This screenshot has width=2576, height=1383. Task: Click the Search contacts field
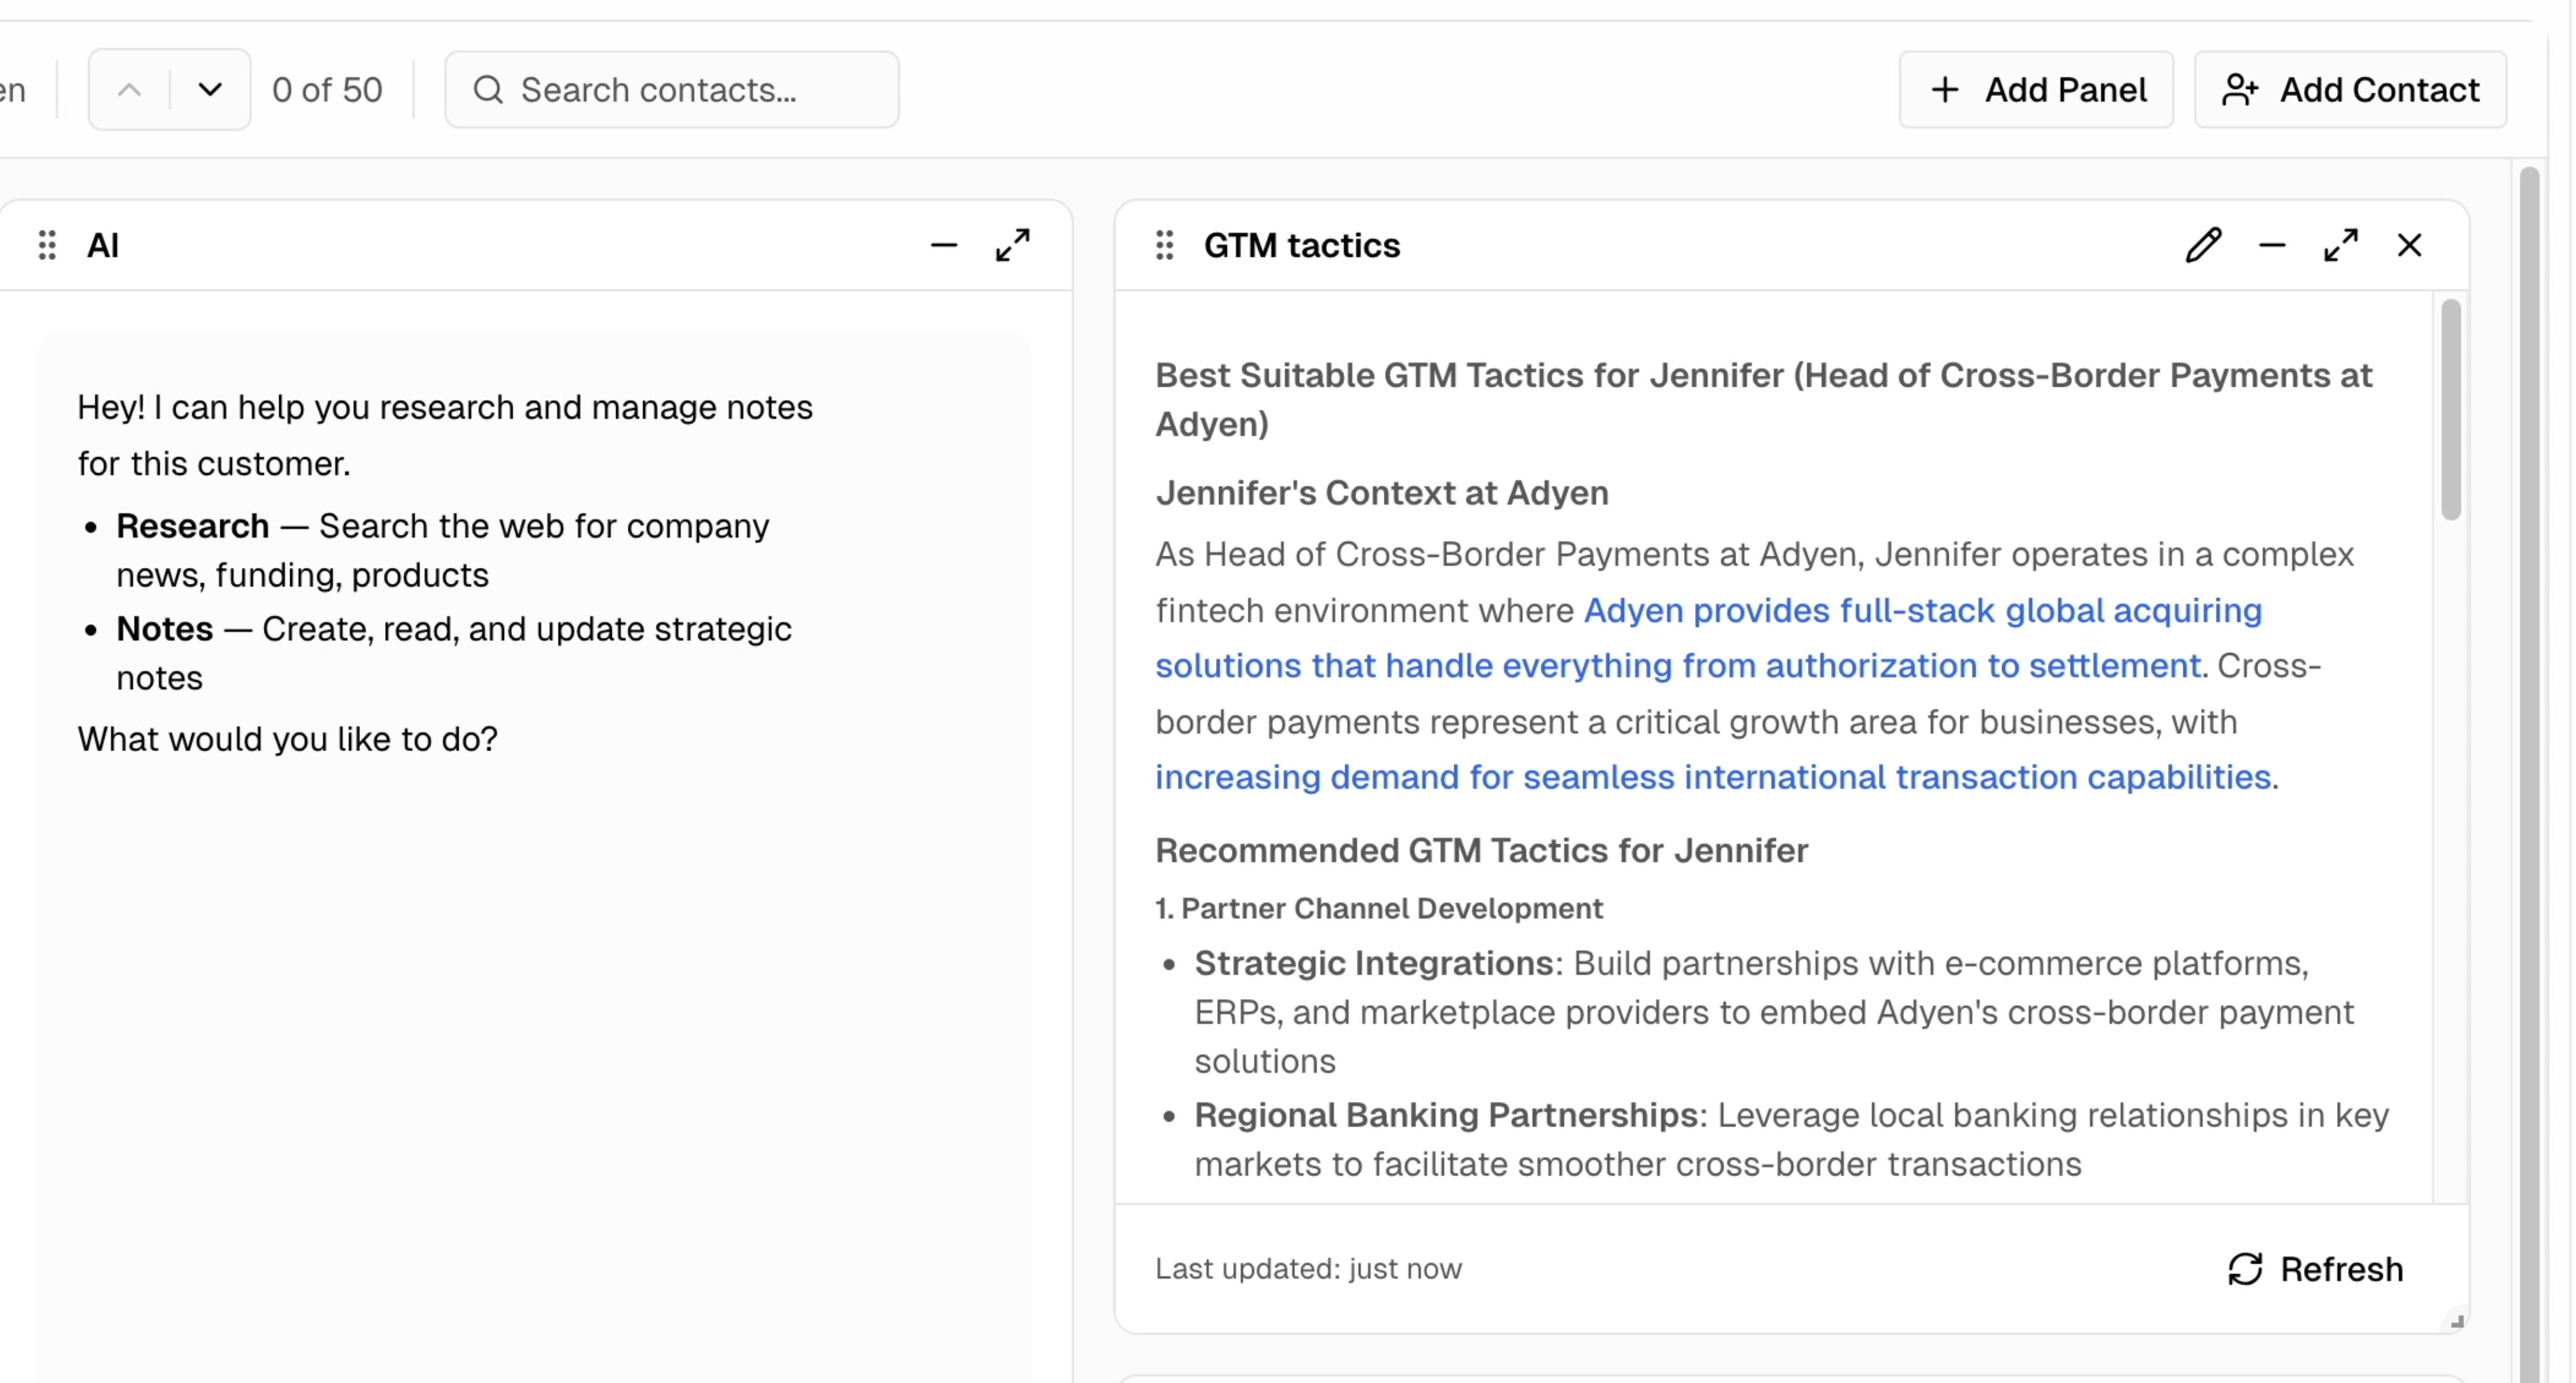point(690,90)
